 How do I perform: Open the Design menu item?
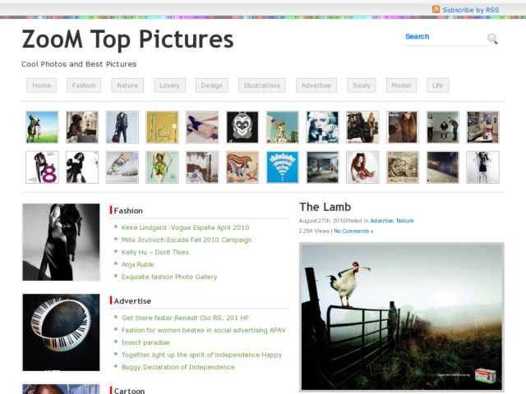212,85
